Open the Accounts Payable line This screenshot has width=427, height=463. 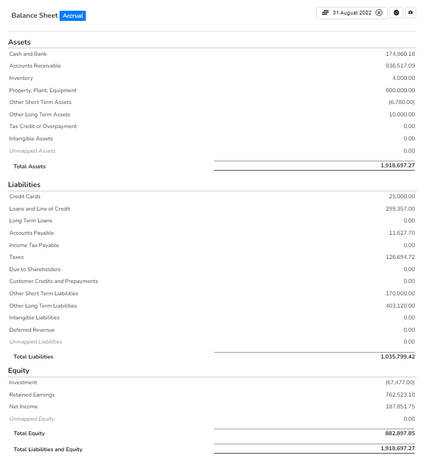click(x=32, y=233)
